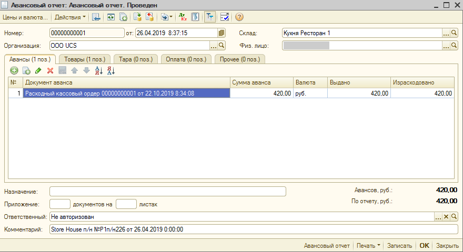Screen dimensions: 463x252
Task: Edit the current row with green pencil
Action: click(38, 70)
